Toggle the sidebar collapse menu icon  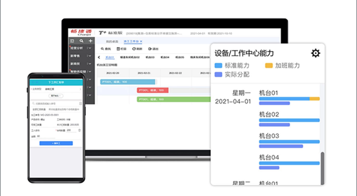click(72, 41)
